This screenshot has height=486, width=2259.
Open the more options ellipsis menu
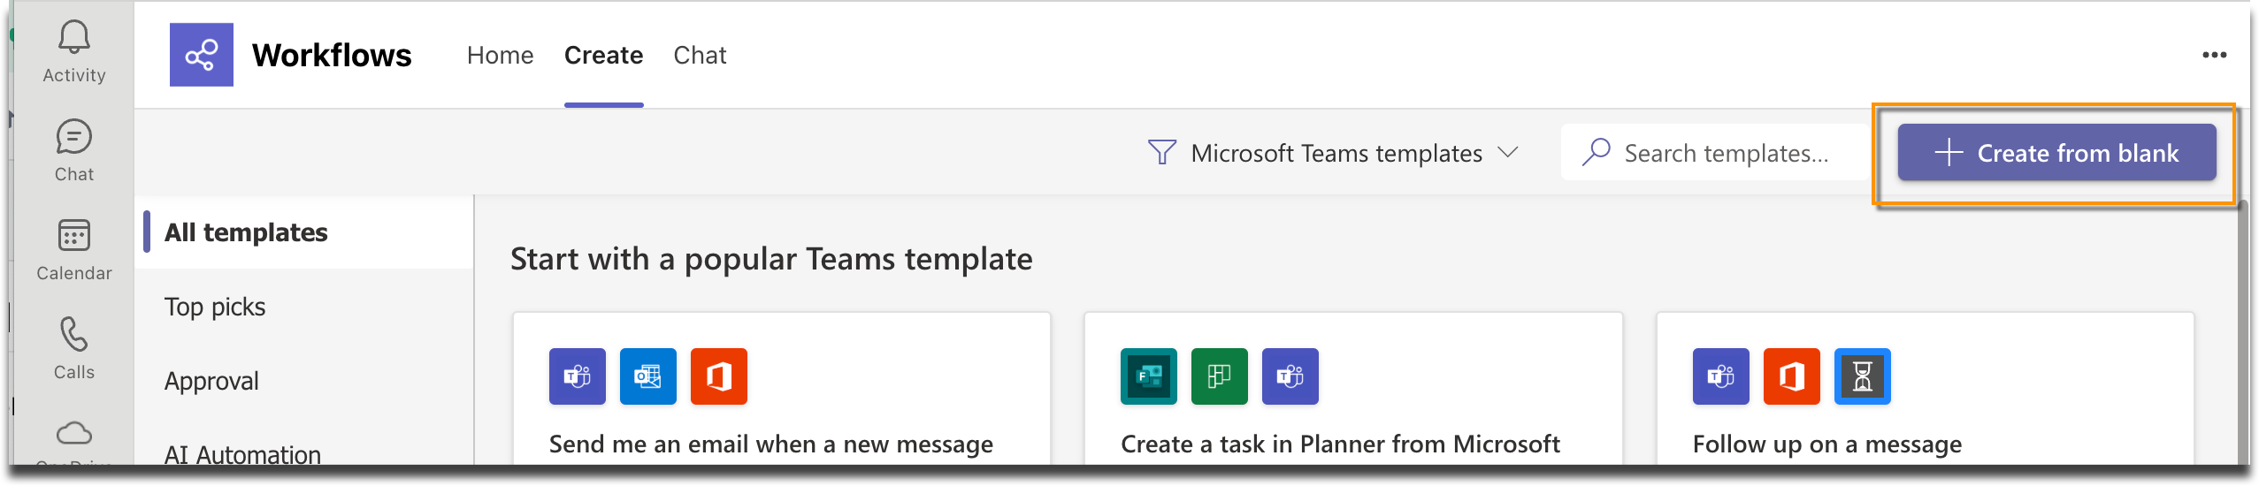tap(2214, 55)
